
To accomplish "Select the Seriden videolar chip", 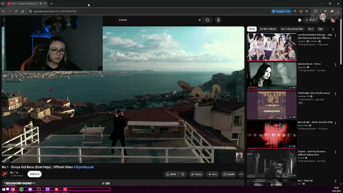I will [x=268, y=29].
